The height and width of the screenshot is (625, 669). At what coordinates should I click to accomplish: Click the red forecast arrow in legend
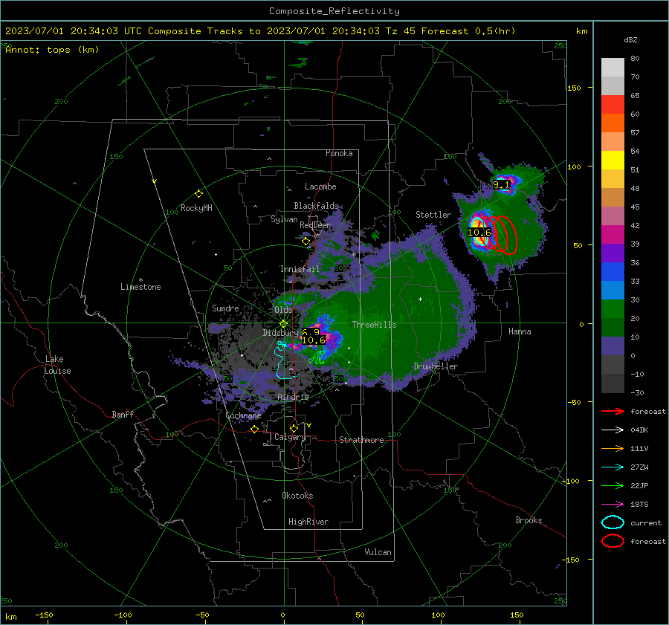click(x=613, y=411)
